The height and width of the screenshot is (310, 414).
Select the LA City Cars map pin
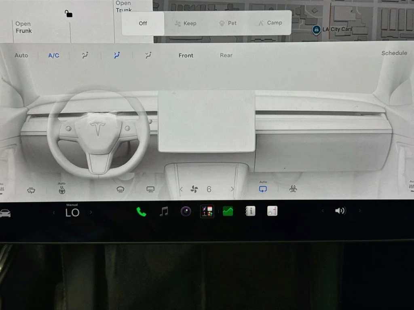pos(316,30)
